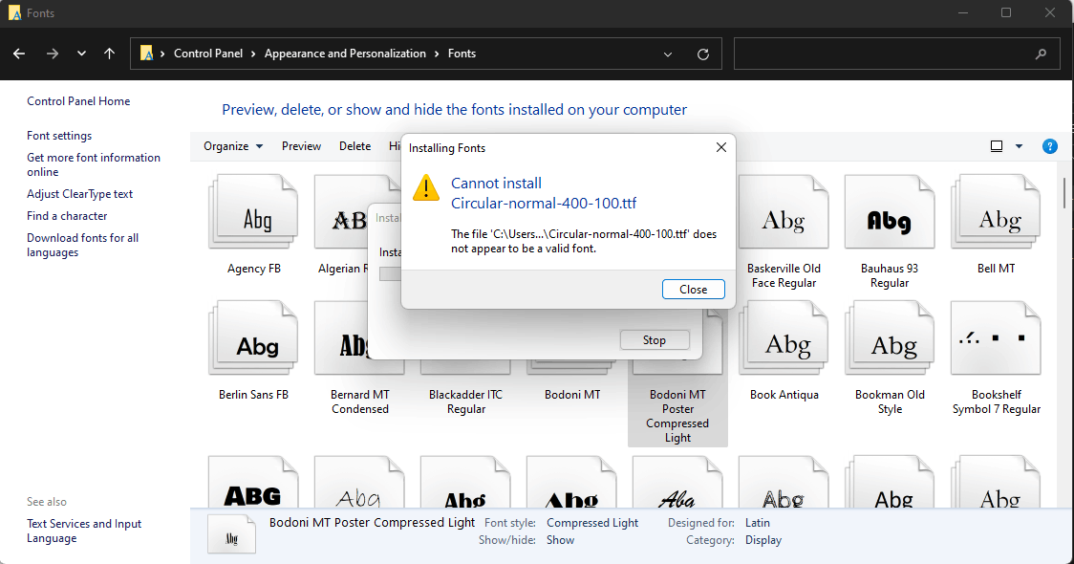The image size is (1074, 564).
Task: Open the address bar history dropdown
Action: coord(667,54)
